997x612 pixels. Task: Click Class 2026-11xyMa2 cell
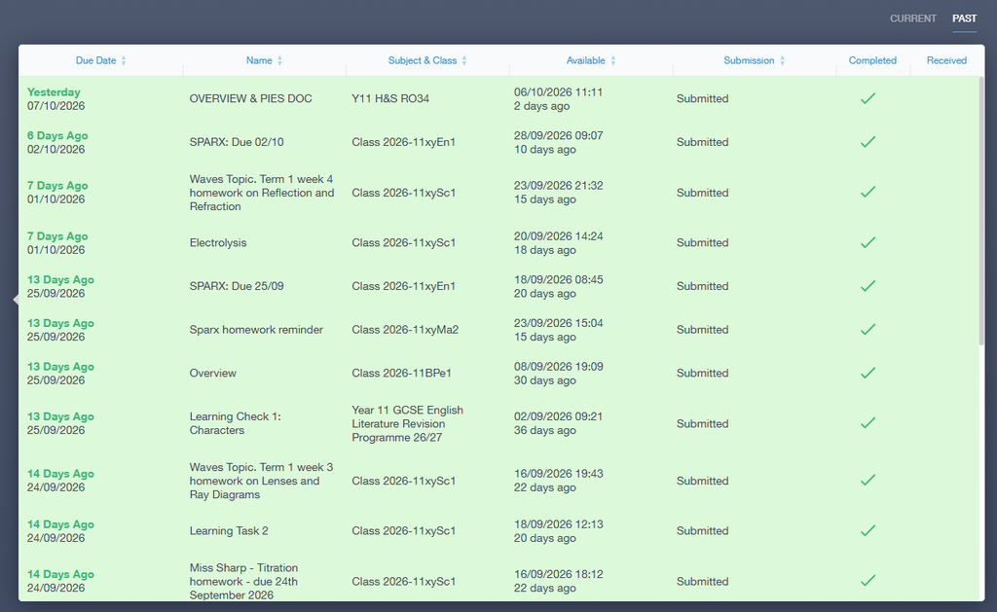click(x=405, y=329)
